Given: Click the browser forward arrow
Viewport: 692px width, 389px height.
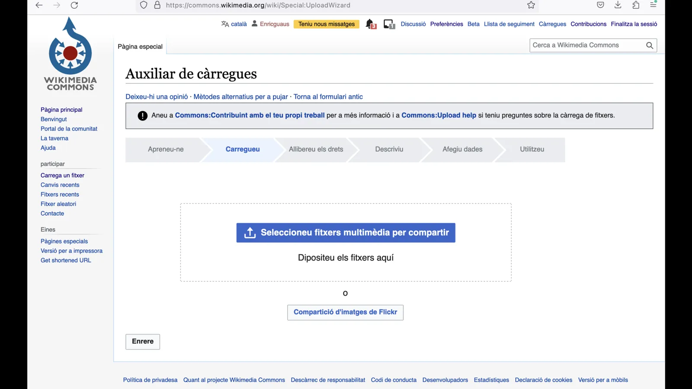Looking at the screenshot, I should coord(57,5).
